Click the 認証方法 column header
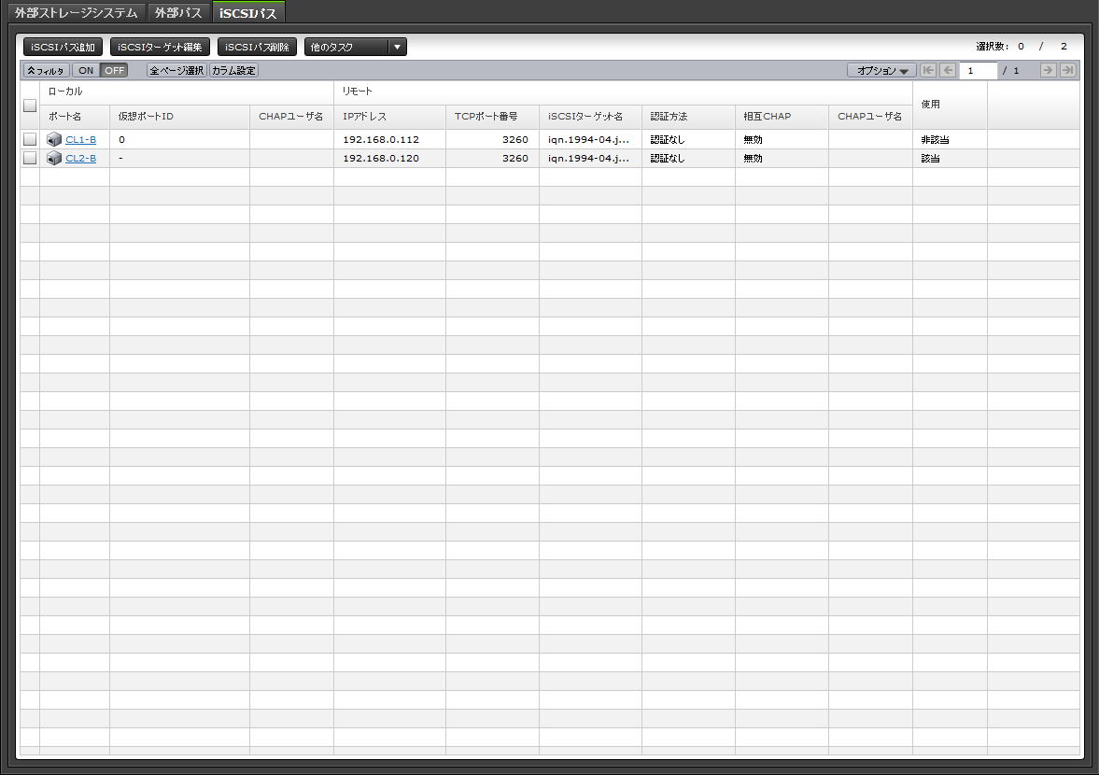The width and height of the screenshot is (1099, 775). [x=688, y=117]
